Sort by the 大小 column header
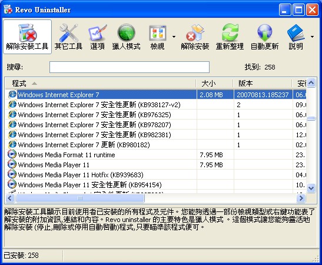The height and width of the screenshot is (265, 322). [215, 84]
